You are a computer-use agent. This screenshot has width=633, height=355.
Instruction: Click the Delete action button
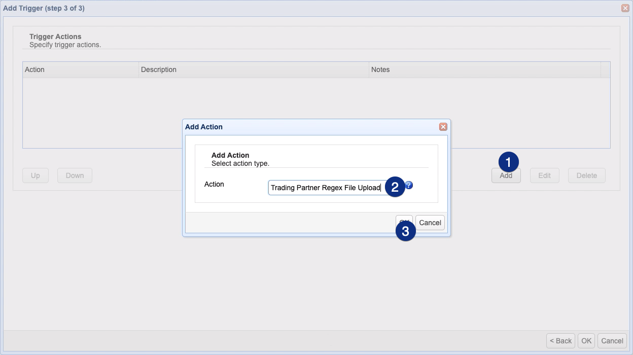[586, 175]
